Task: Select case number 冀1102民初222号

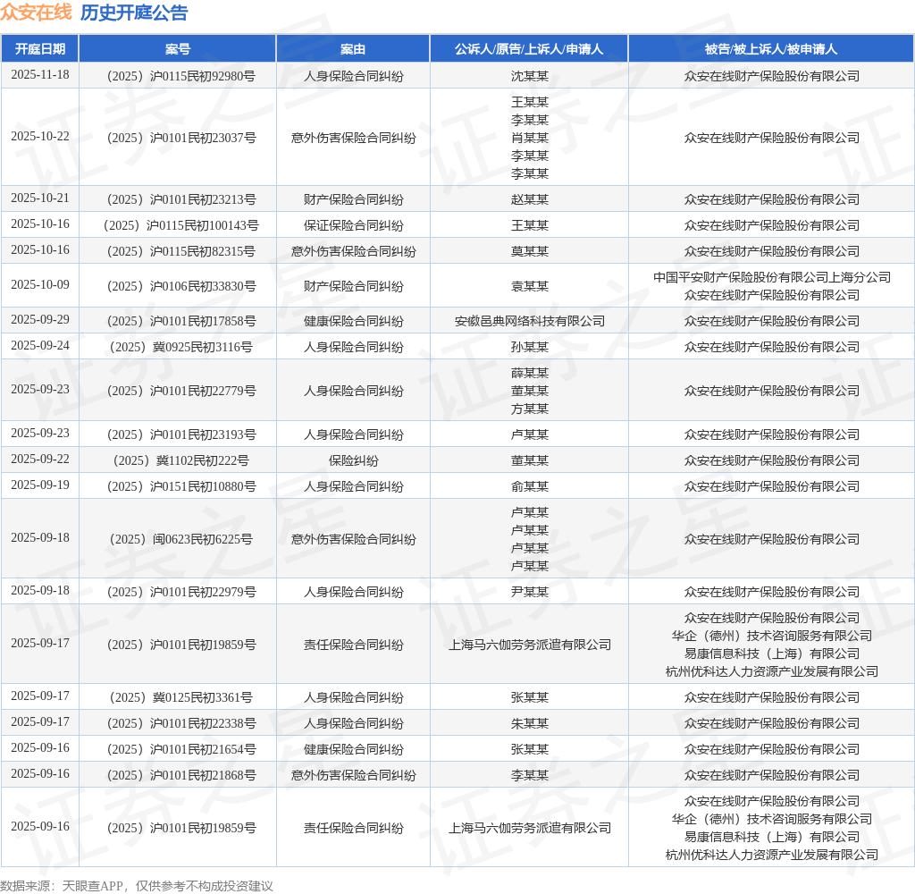Action: (x=180, y=460)
